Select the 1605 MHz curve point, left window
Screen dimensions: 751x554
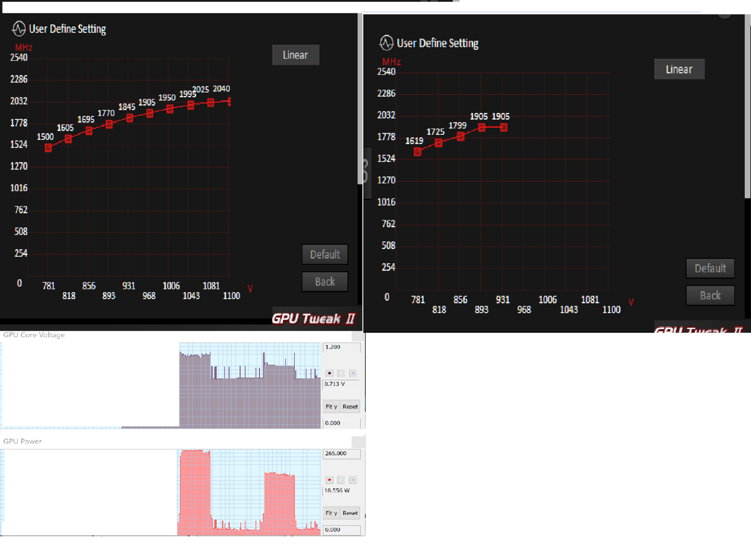69,139
